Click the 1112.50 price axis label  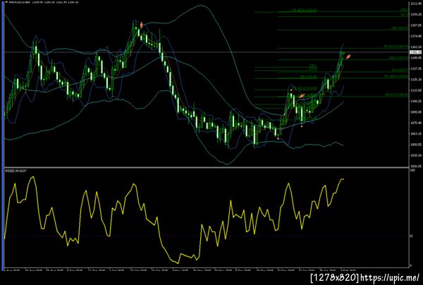pyautogui.click(x=416, y=90)
